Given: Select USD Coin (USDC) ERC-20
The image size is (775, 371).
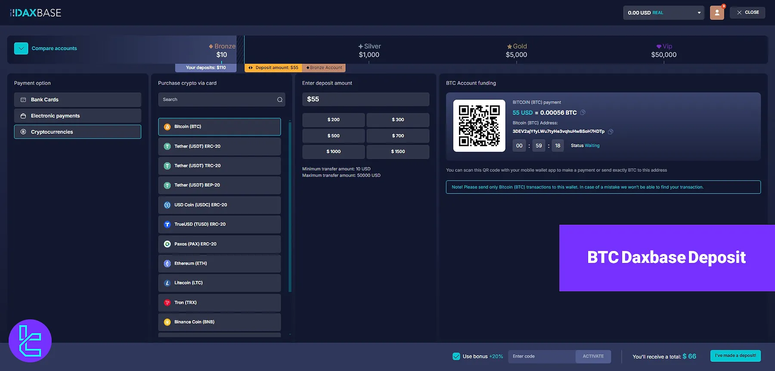Looking at the screenshot, I should click(x=220, y=205).
